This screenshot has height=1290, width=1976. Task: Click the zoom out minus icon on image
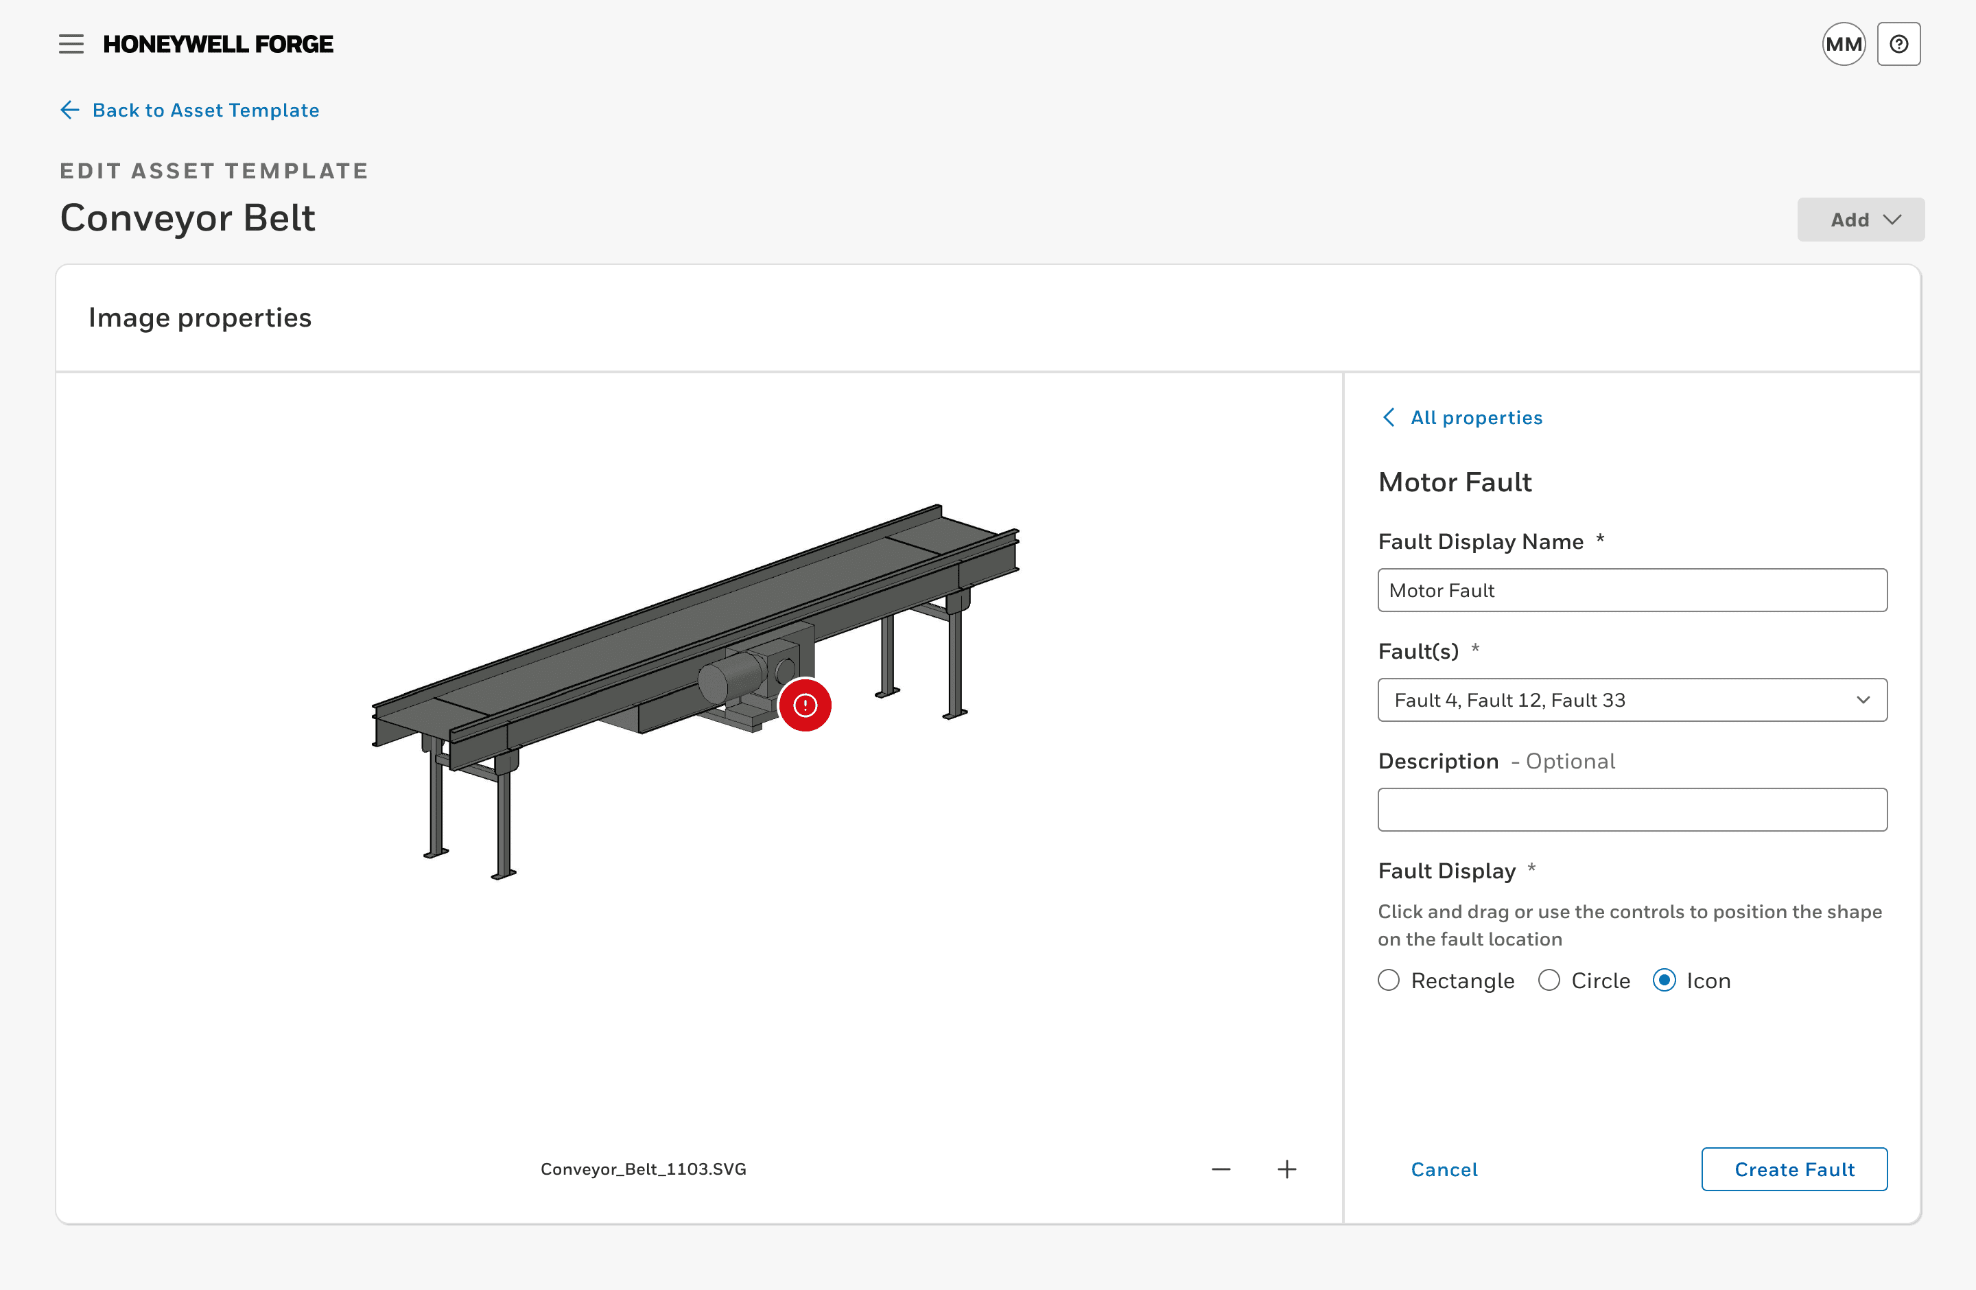point(1221,1168)
